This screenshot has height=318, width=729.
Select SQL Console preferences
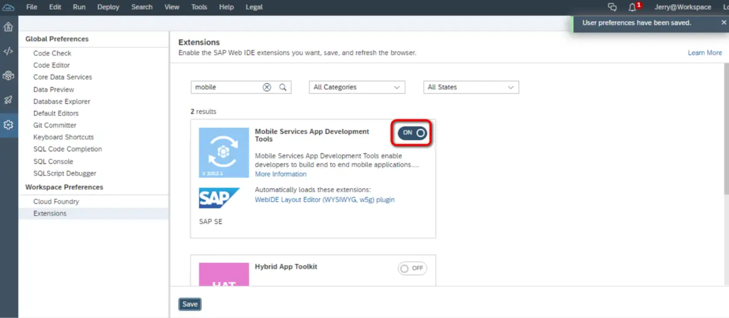click(x=53, y=162)
